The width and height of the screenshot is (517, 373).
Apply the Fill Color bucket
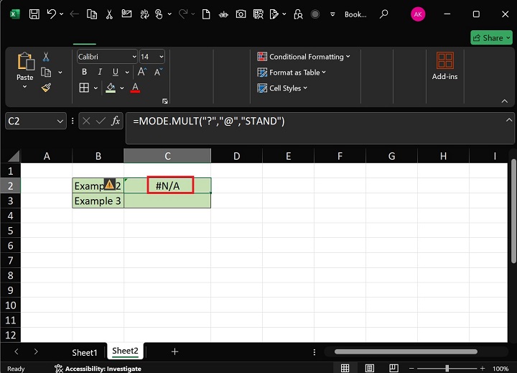(111, 88)
